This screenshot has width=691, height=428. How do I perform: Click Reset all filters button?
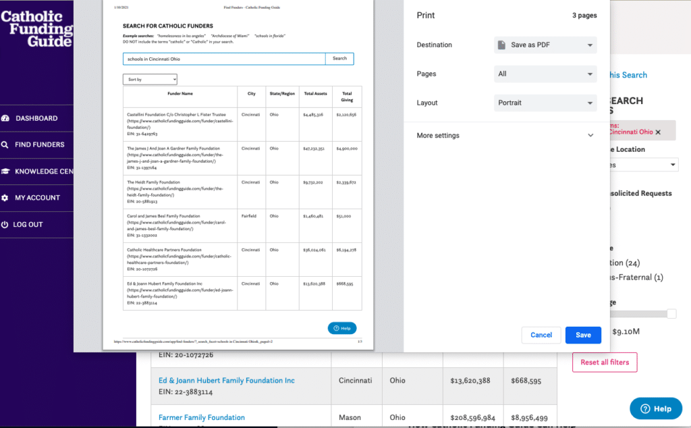click(x=605, y=363)
